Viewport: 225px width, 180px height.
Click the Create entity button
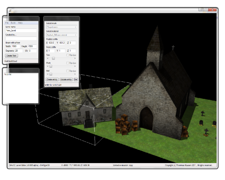click(x=52, y=80)
